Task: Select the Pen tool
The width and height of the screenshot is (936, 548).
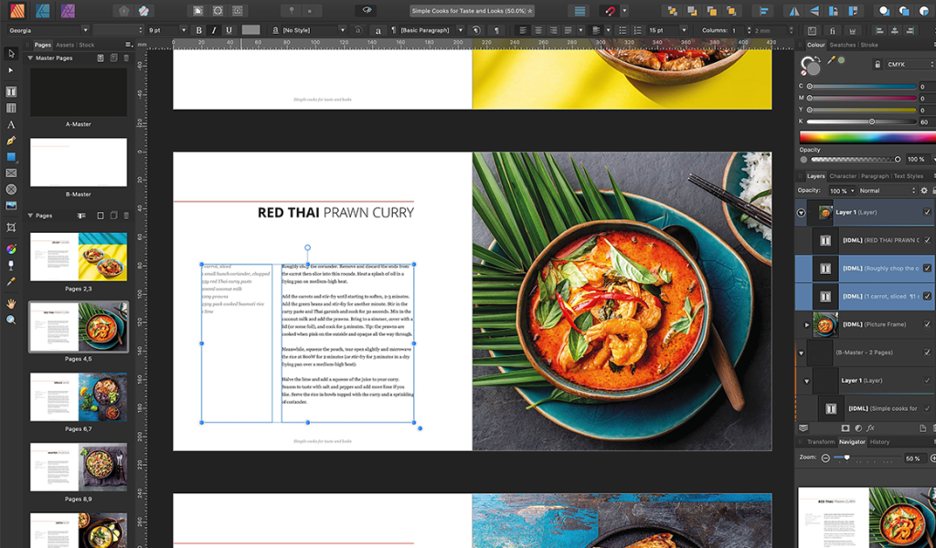Action: pyautogui.click(x=11, y=141)
